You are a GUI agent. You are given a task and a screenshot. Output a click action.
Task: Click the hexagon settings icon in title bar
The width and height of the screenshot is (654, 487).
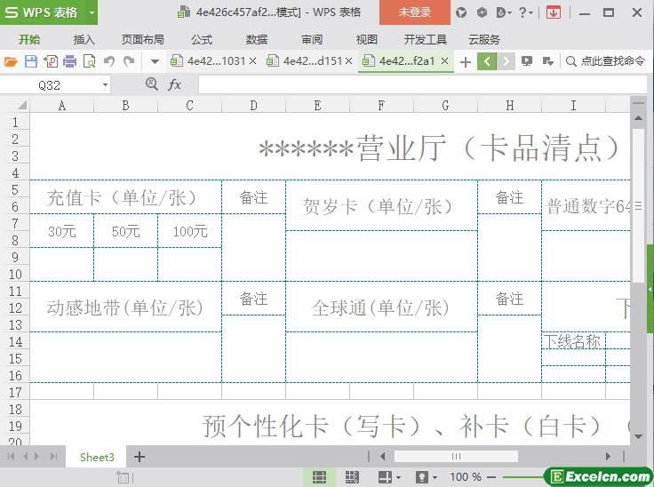click(x=483, y=13)
